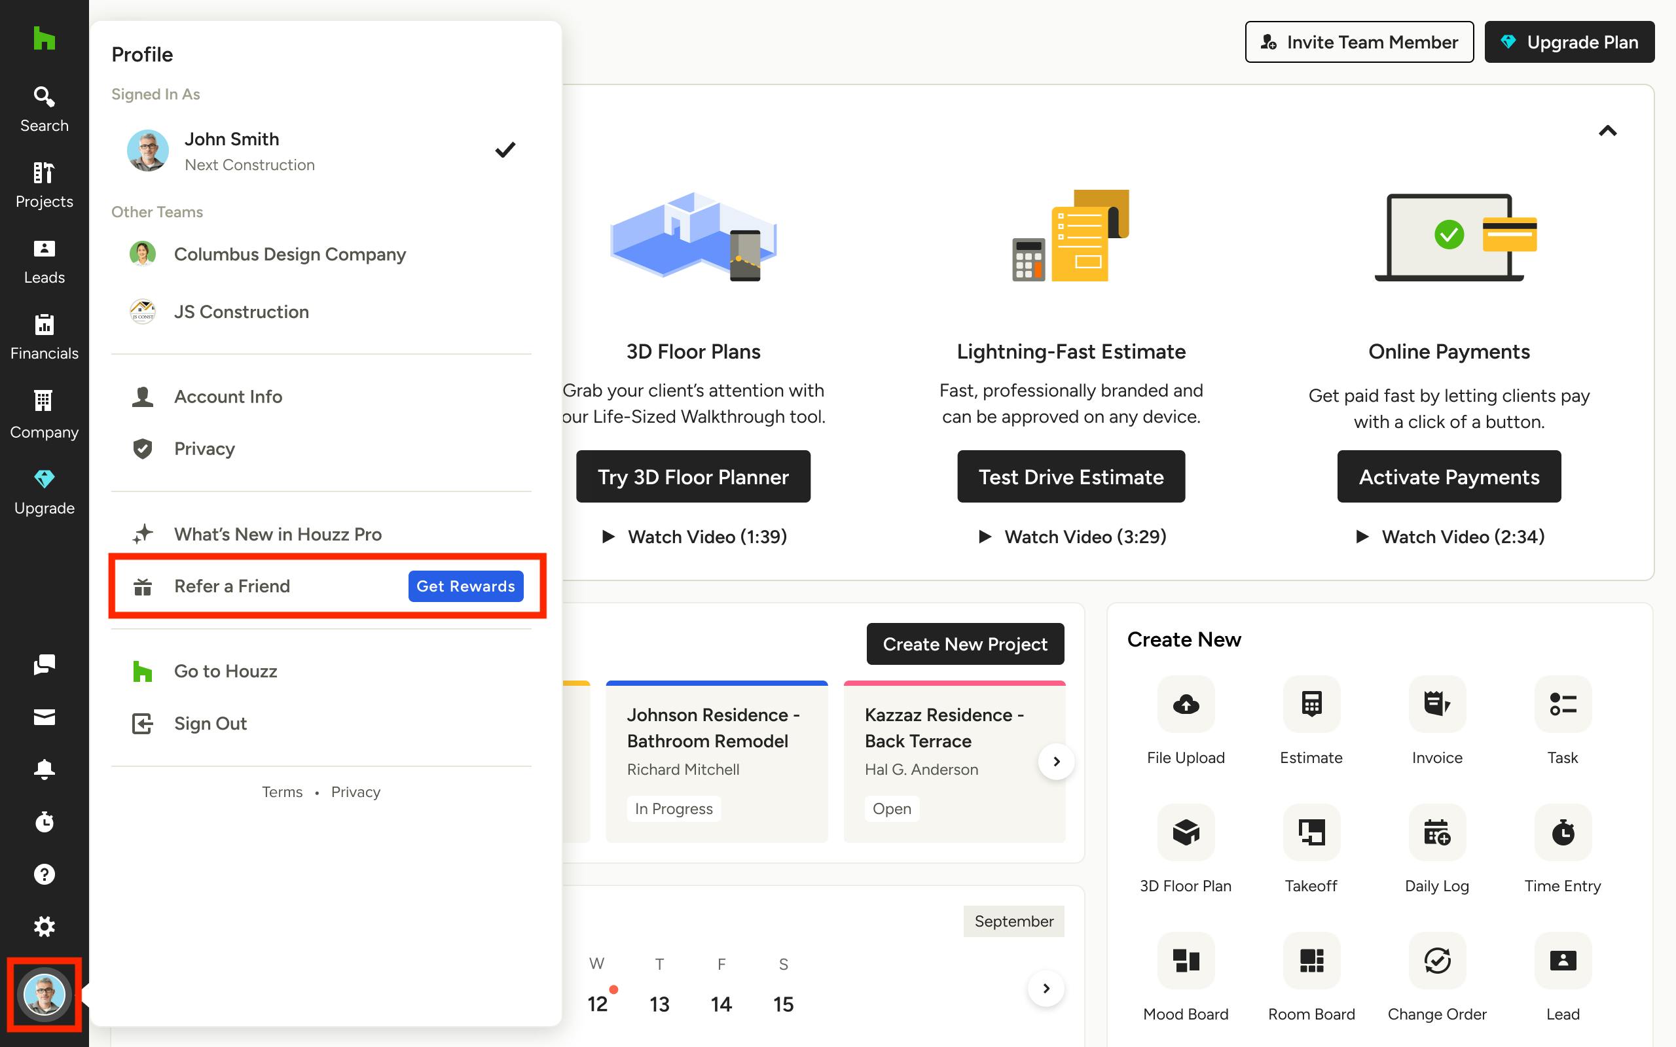Screen dimensions: 1676x1047
Task: Click the Houzz logo in sidebar
Action: [45, 38]
